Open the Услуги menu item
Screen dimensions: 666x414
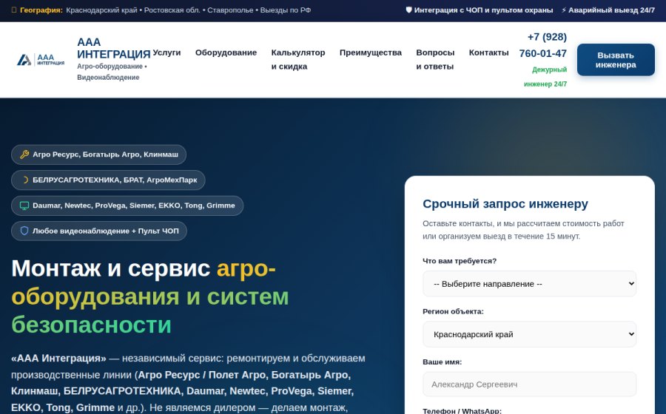tap(166, 52)
